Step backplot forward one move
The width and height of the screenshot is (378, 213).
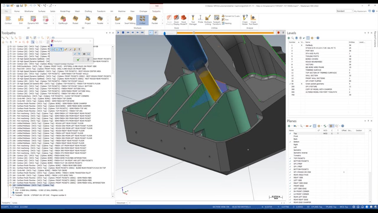[137, 33]
